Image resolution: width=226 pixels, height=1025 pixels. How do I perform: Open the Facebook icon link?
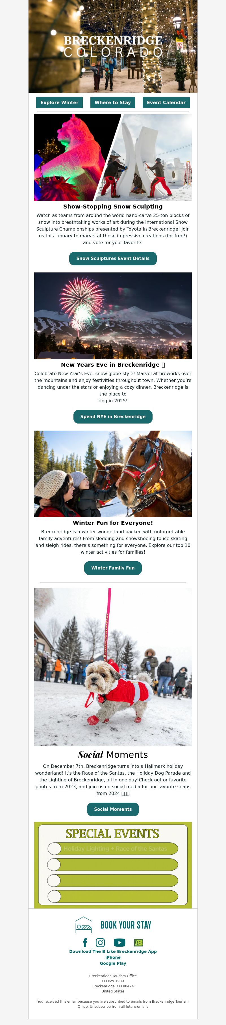84,943
